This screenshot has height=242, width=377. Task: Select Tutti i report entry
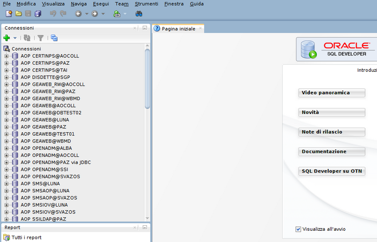(x=26, y=237)
